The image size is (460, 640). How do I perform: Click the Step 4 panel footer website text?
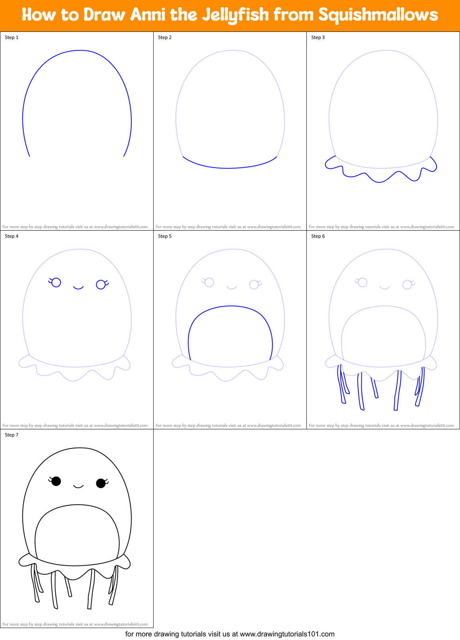75,425
